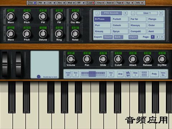This screenshot has width=172, height=129.
Task: Click the Cutoff knob
Action: [x=118, y=59]
